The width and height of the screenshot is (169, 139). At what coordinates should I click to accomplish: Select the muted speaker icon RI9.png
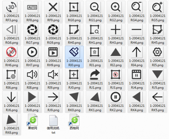[53, 79]
